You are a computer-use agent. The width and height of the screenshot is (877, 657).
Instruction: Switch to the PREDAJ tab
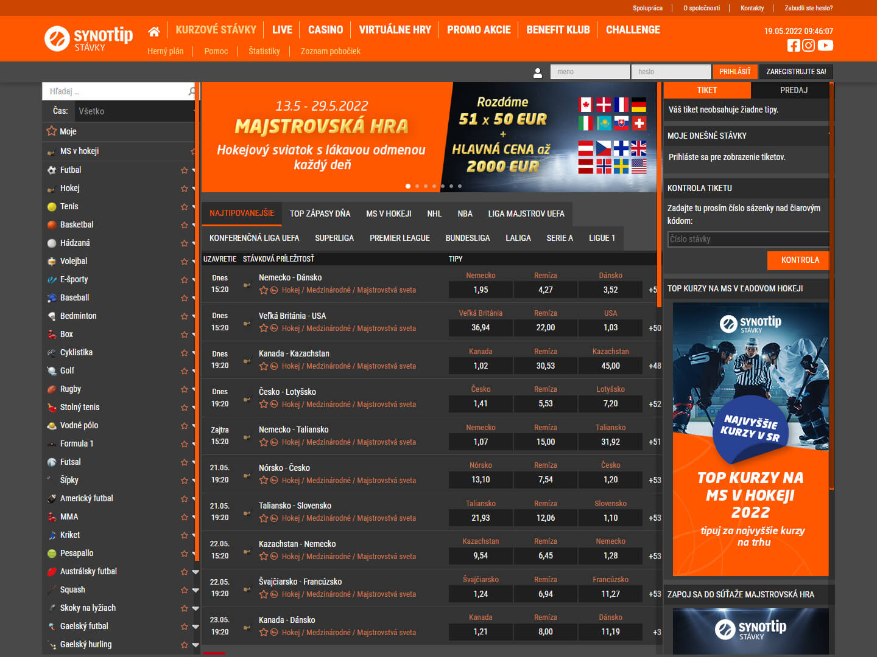(x=794, y=90)
